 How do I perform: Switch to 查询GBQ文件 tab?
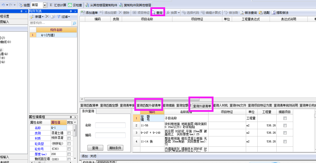coord(238,105)
